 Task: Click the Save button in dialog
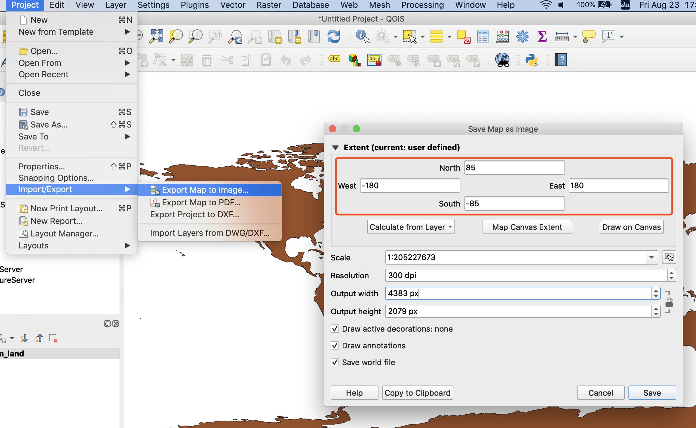click(x=652, y=393)
